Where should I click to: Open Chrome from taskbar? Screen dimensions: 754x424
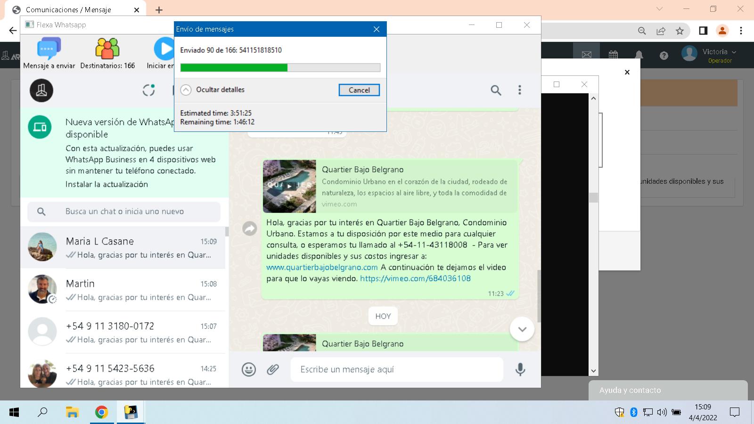pyautogui.click(x=101, y=412)
